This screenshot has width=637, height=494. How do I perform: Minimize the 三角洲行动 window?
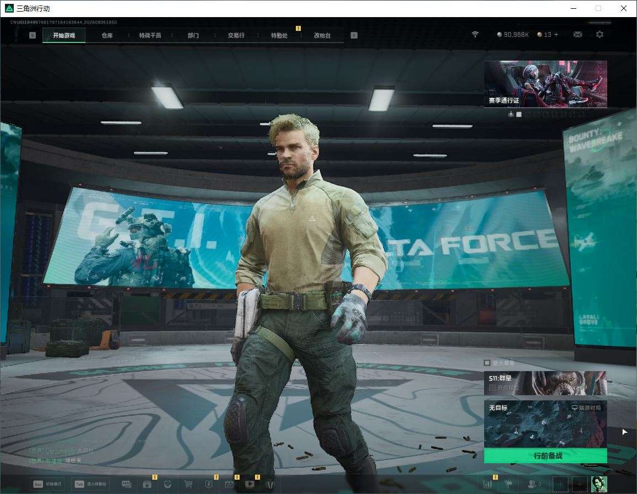point(574,8)
